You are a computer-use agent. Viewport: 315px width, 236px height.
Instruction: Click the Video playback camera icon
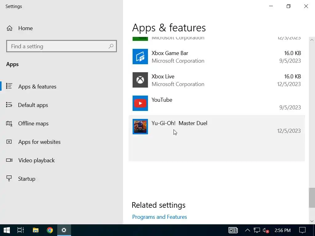[x=9, y=160]
